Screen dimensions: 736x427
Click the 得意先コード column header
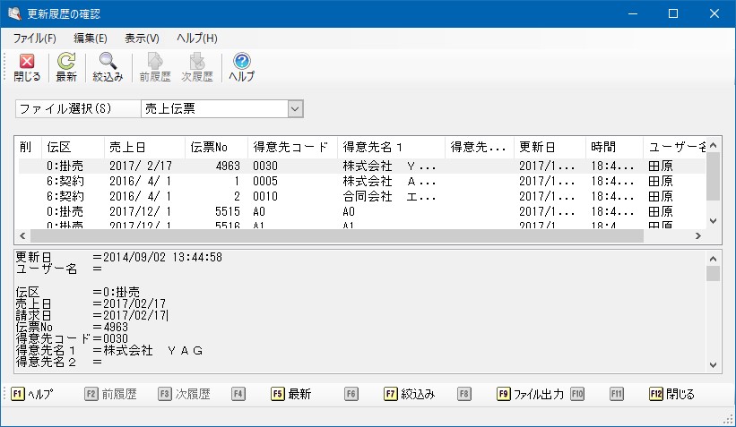pyautogui.click(x=291, y=147)
